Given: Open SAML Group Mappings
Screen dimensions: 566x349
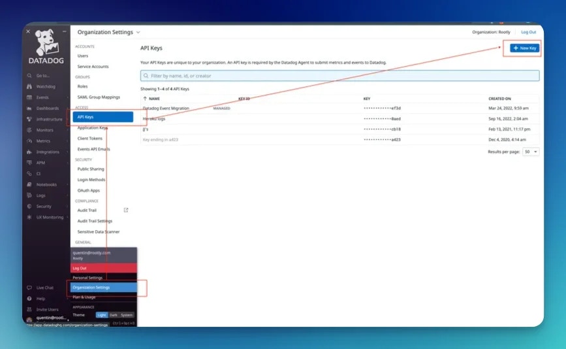Looking at the screenshot, I should 99,97.
